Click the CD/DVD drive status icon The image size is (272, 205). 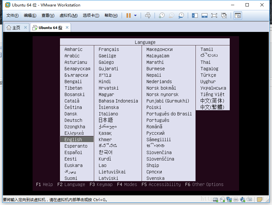pyautogui.click(x=222, y=200)
